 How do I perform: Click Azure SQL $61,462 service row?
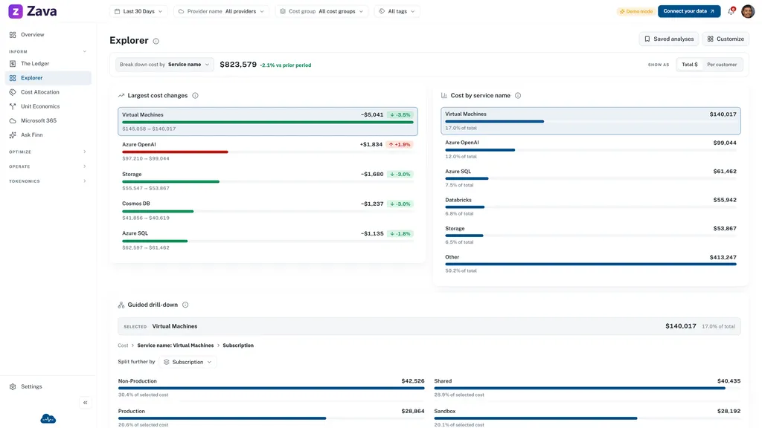590,178
